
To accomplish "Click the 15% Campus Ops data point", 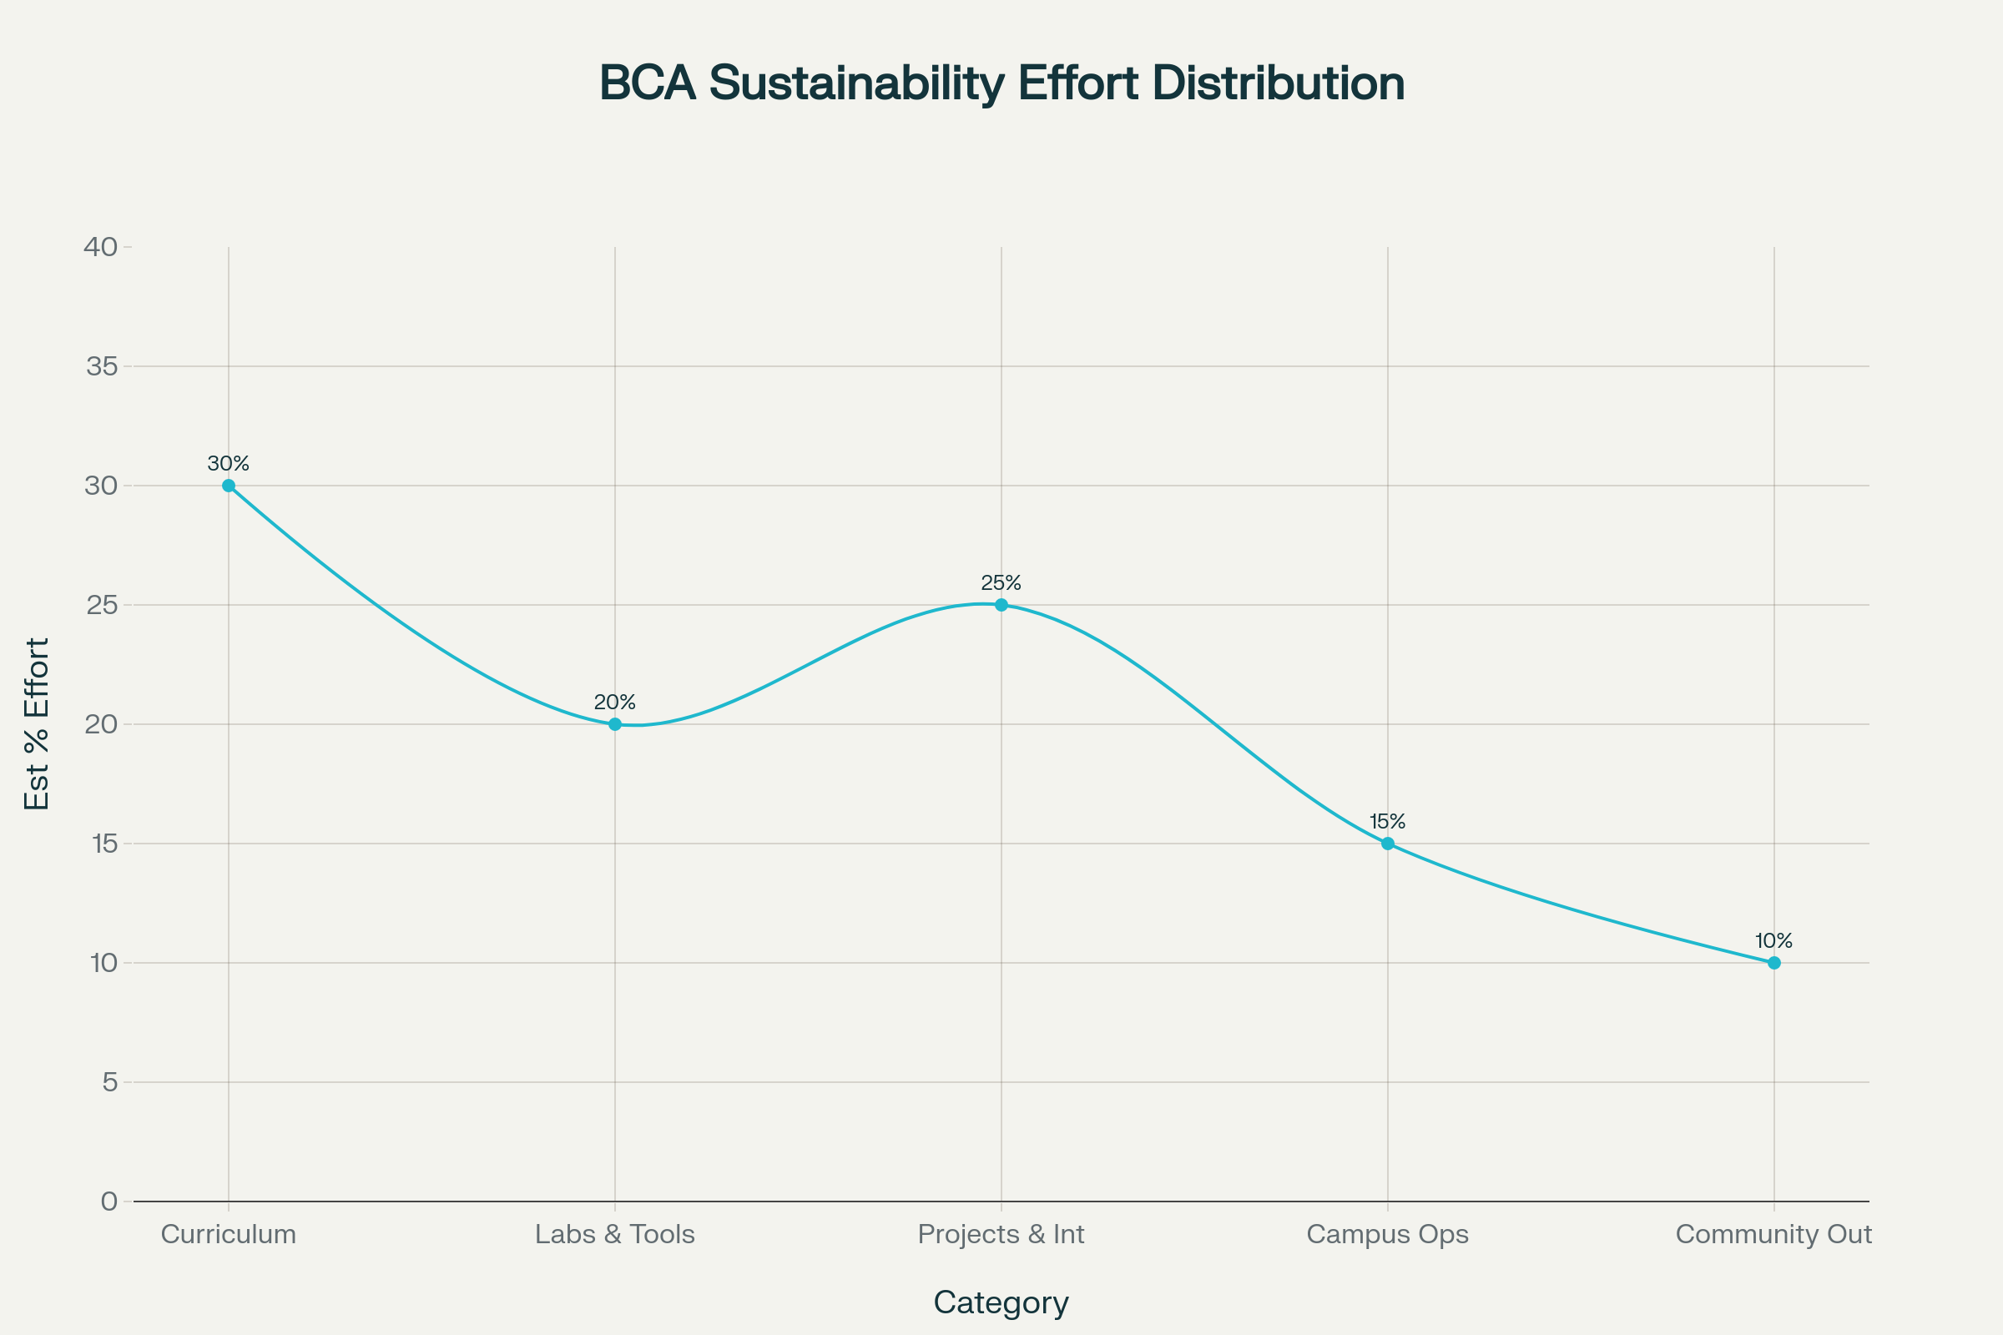I will point(1388,844).
